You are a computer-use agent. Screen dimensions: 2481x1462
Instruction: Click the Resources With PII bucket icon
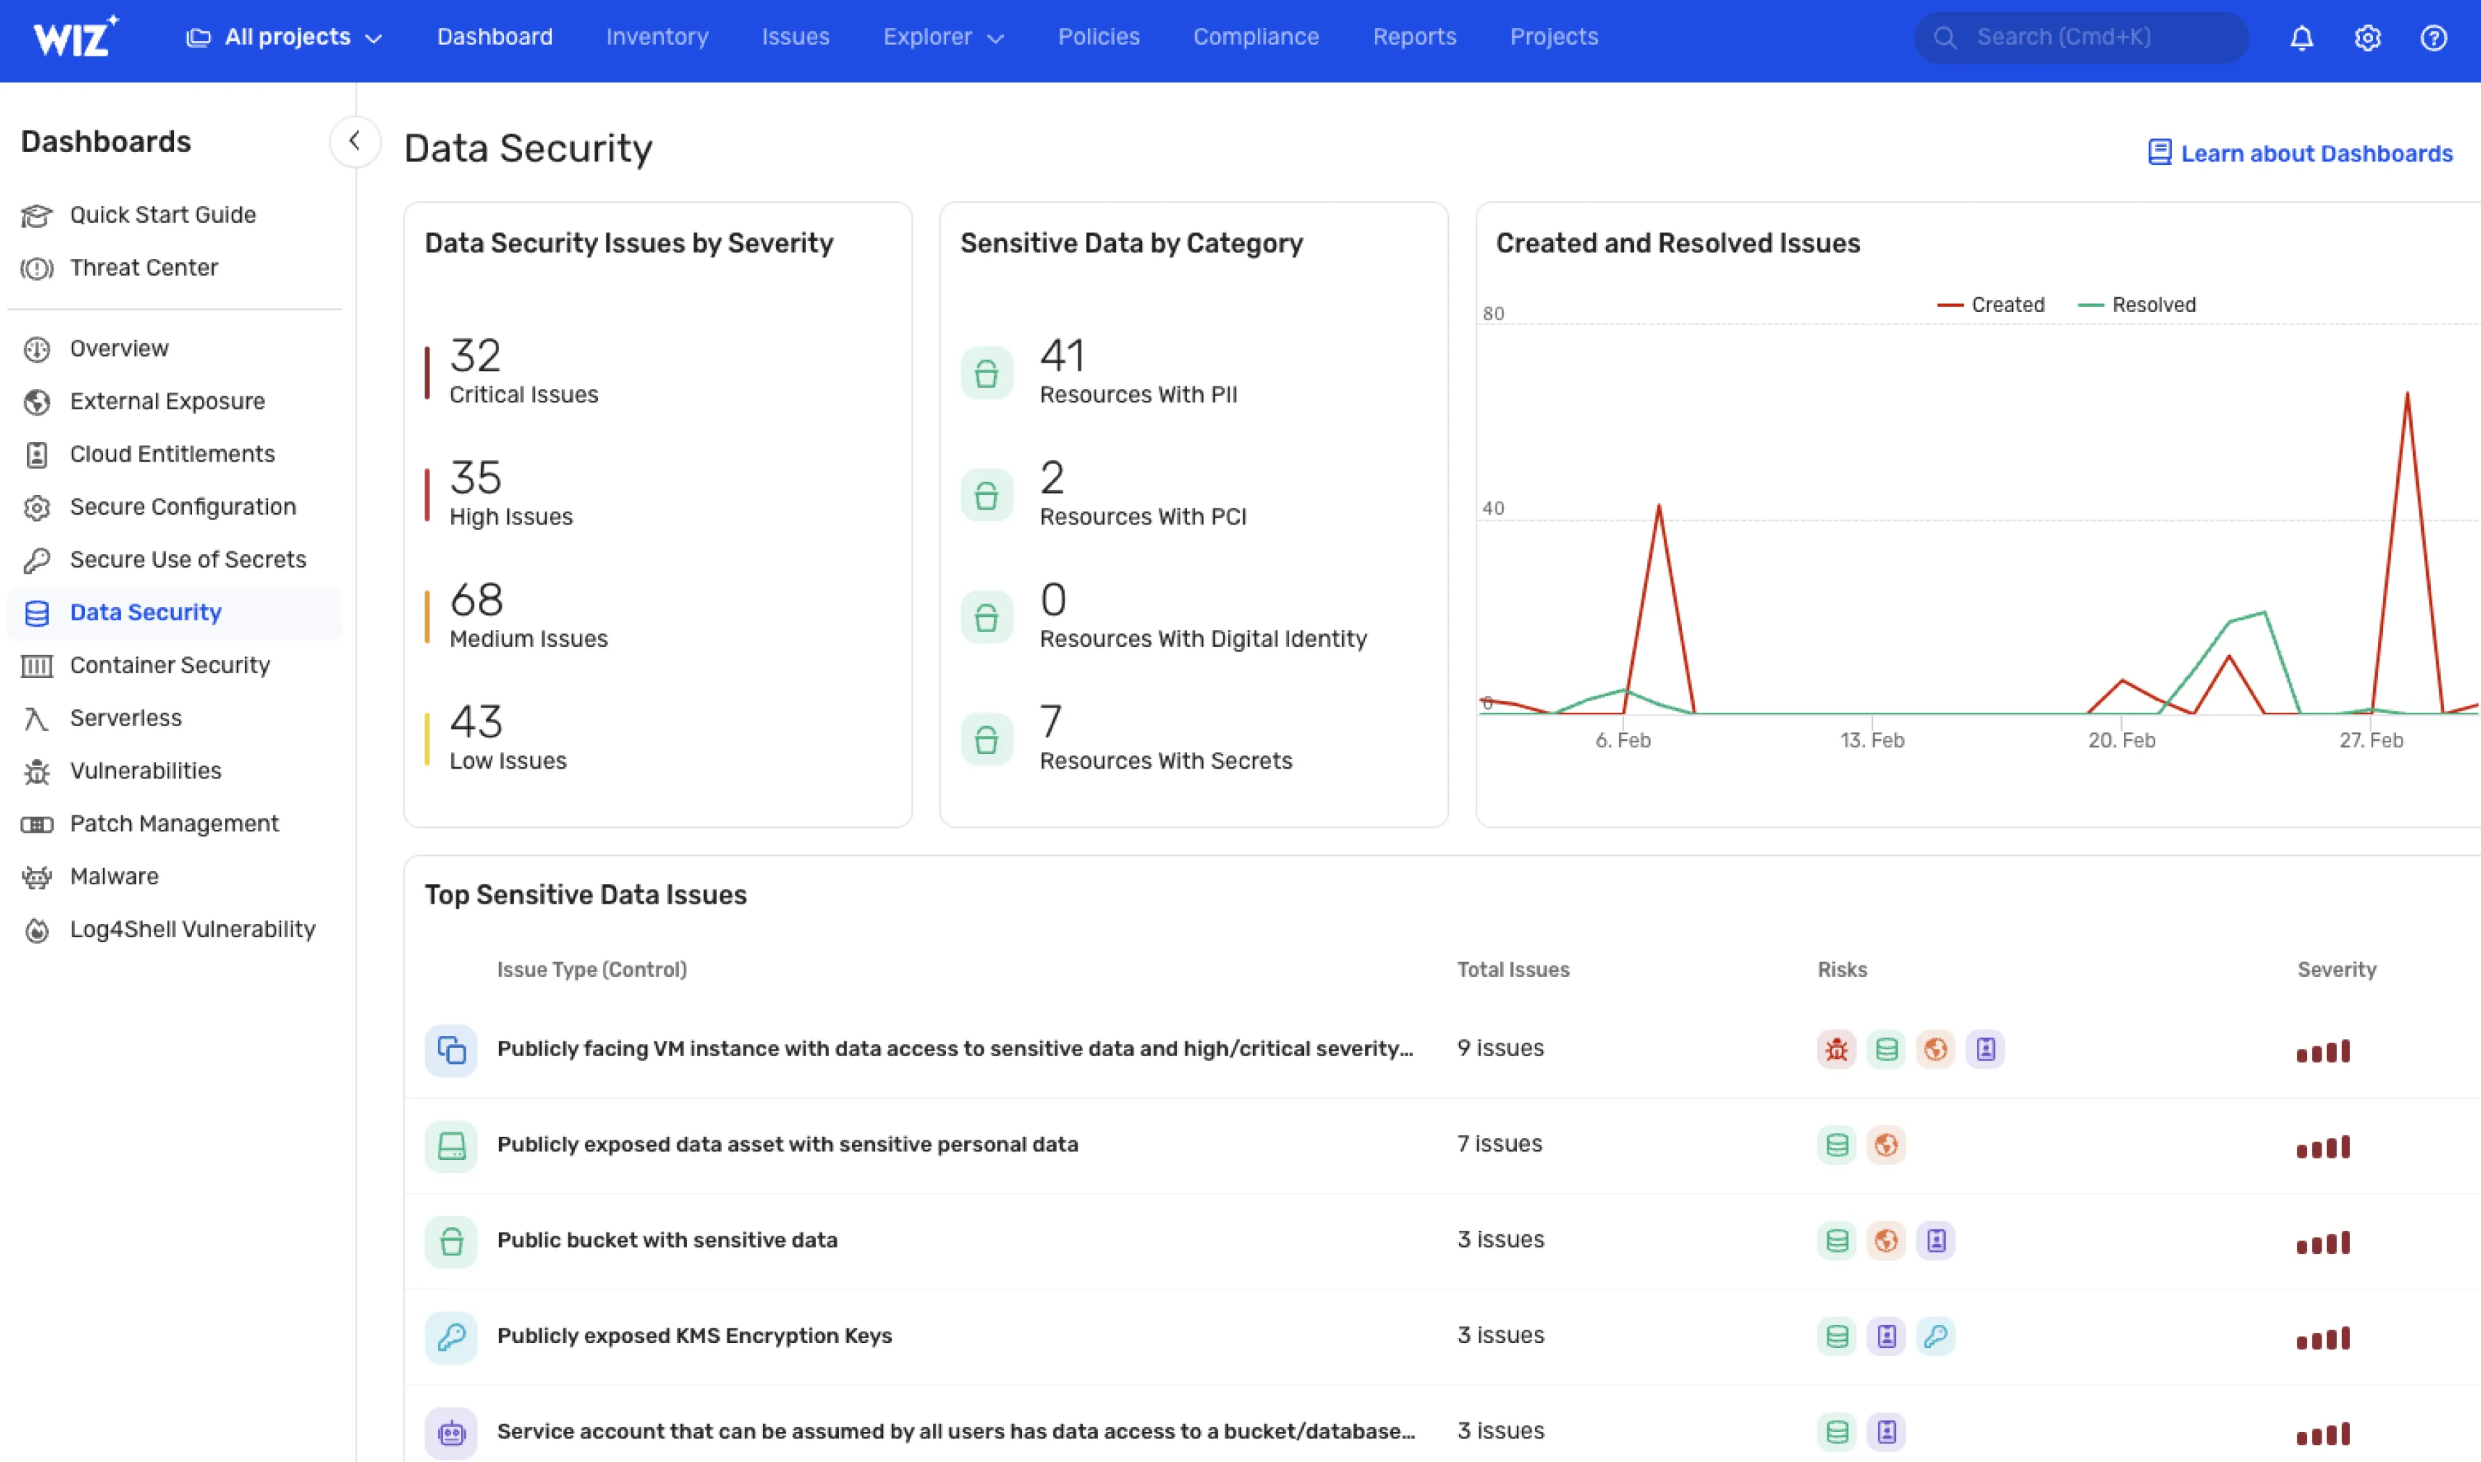986,373
